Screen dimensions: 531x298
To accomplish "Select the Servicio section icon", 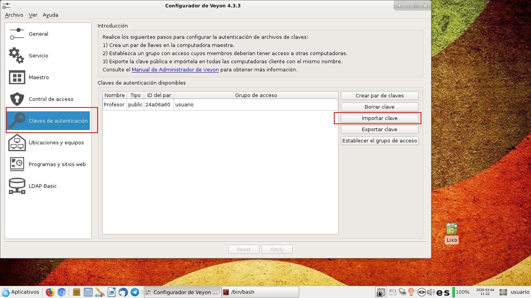I will point(16,55).
